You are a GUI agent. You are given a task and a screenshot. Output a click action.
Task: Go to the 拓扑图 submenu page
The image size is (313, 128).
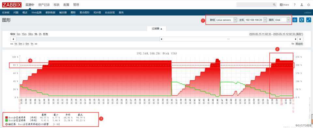point(97,13)
